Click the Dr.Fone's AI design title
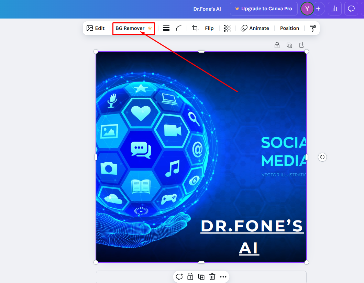The image size is (364, 283). (207, 9)
